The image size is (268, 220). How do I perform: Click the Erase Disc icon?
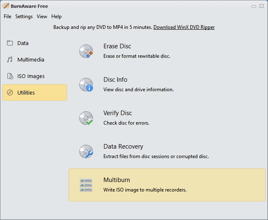click(86, 51)
